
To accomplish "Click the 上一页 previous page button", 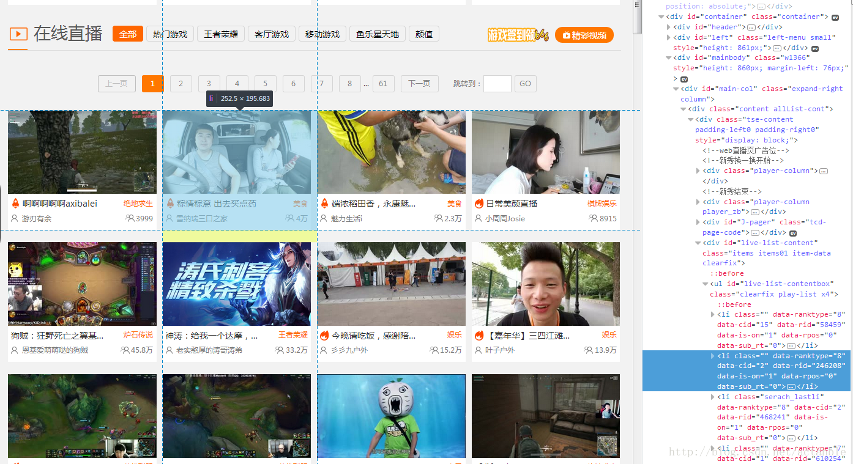I will [x=116, y=84].
